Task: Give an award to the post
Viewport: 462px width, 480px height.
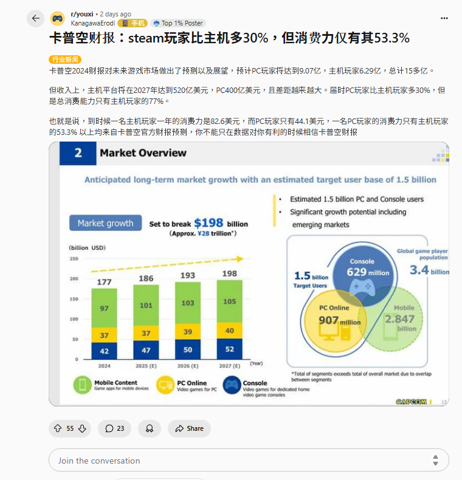Action: 150,428
